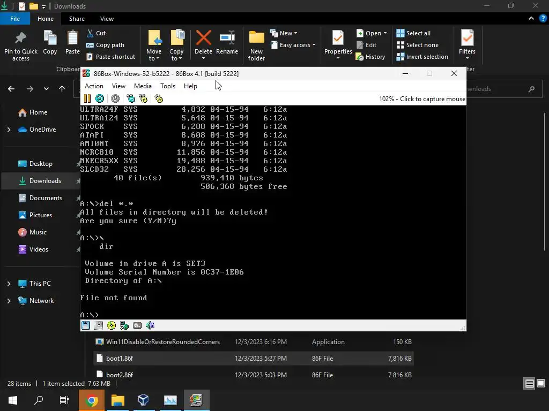549x411 pixels.
Task: Switch to the Home ribbon tab
Action: [46, 19]
